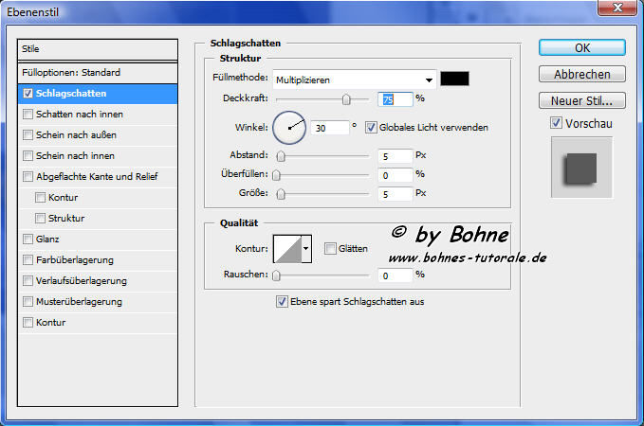644x426 pixels.
Task: Open the Füllmethode Multiplizieren dropdown
Action: pyautogui.click(x=355, y=80)
